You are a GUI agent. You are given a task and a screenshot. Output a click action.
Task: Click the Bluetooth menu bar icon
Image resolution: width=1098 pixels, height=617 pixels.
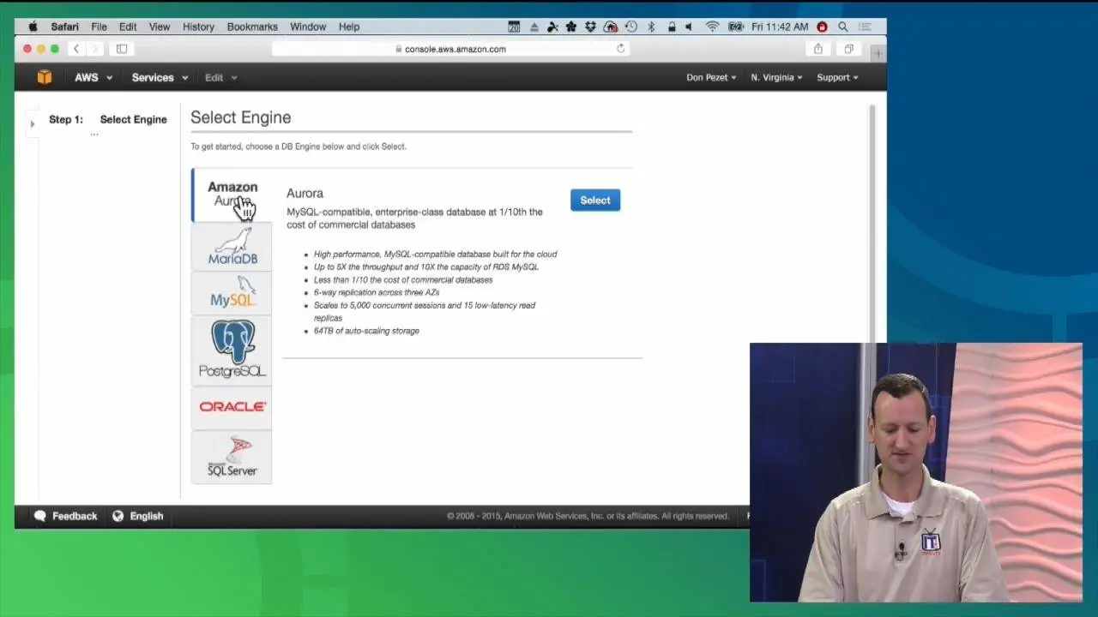click(x=651, y=27)
